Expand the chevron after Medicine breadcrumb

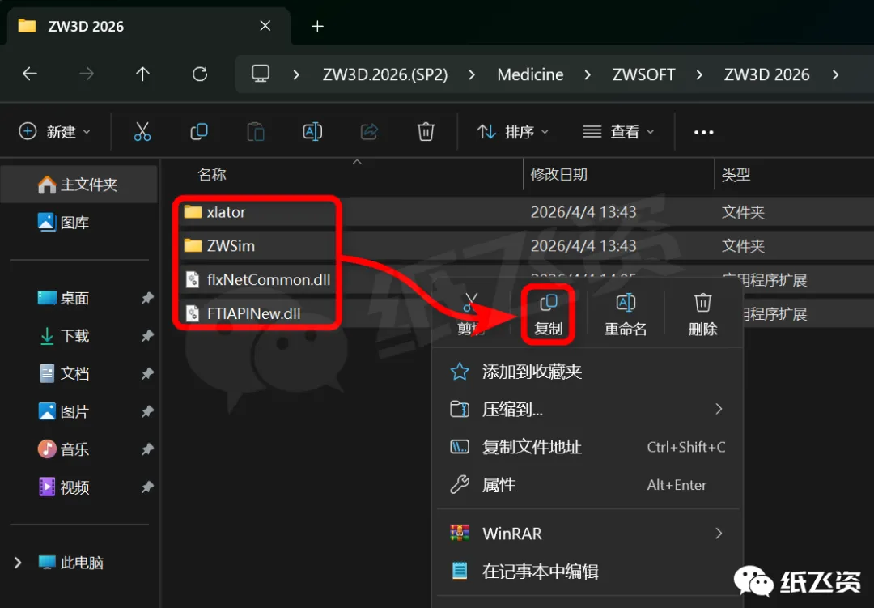(x=588, y=74)
